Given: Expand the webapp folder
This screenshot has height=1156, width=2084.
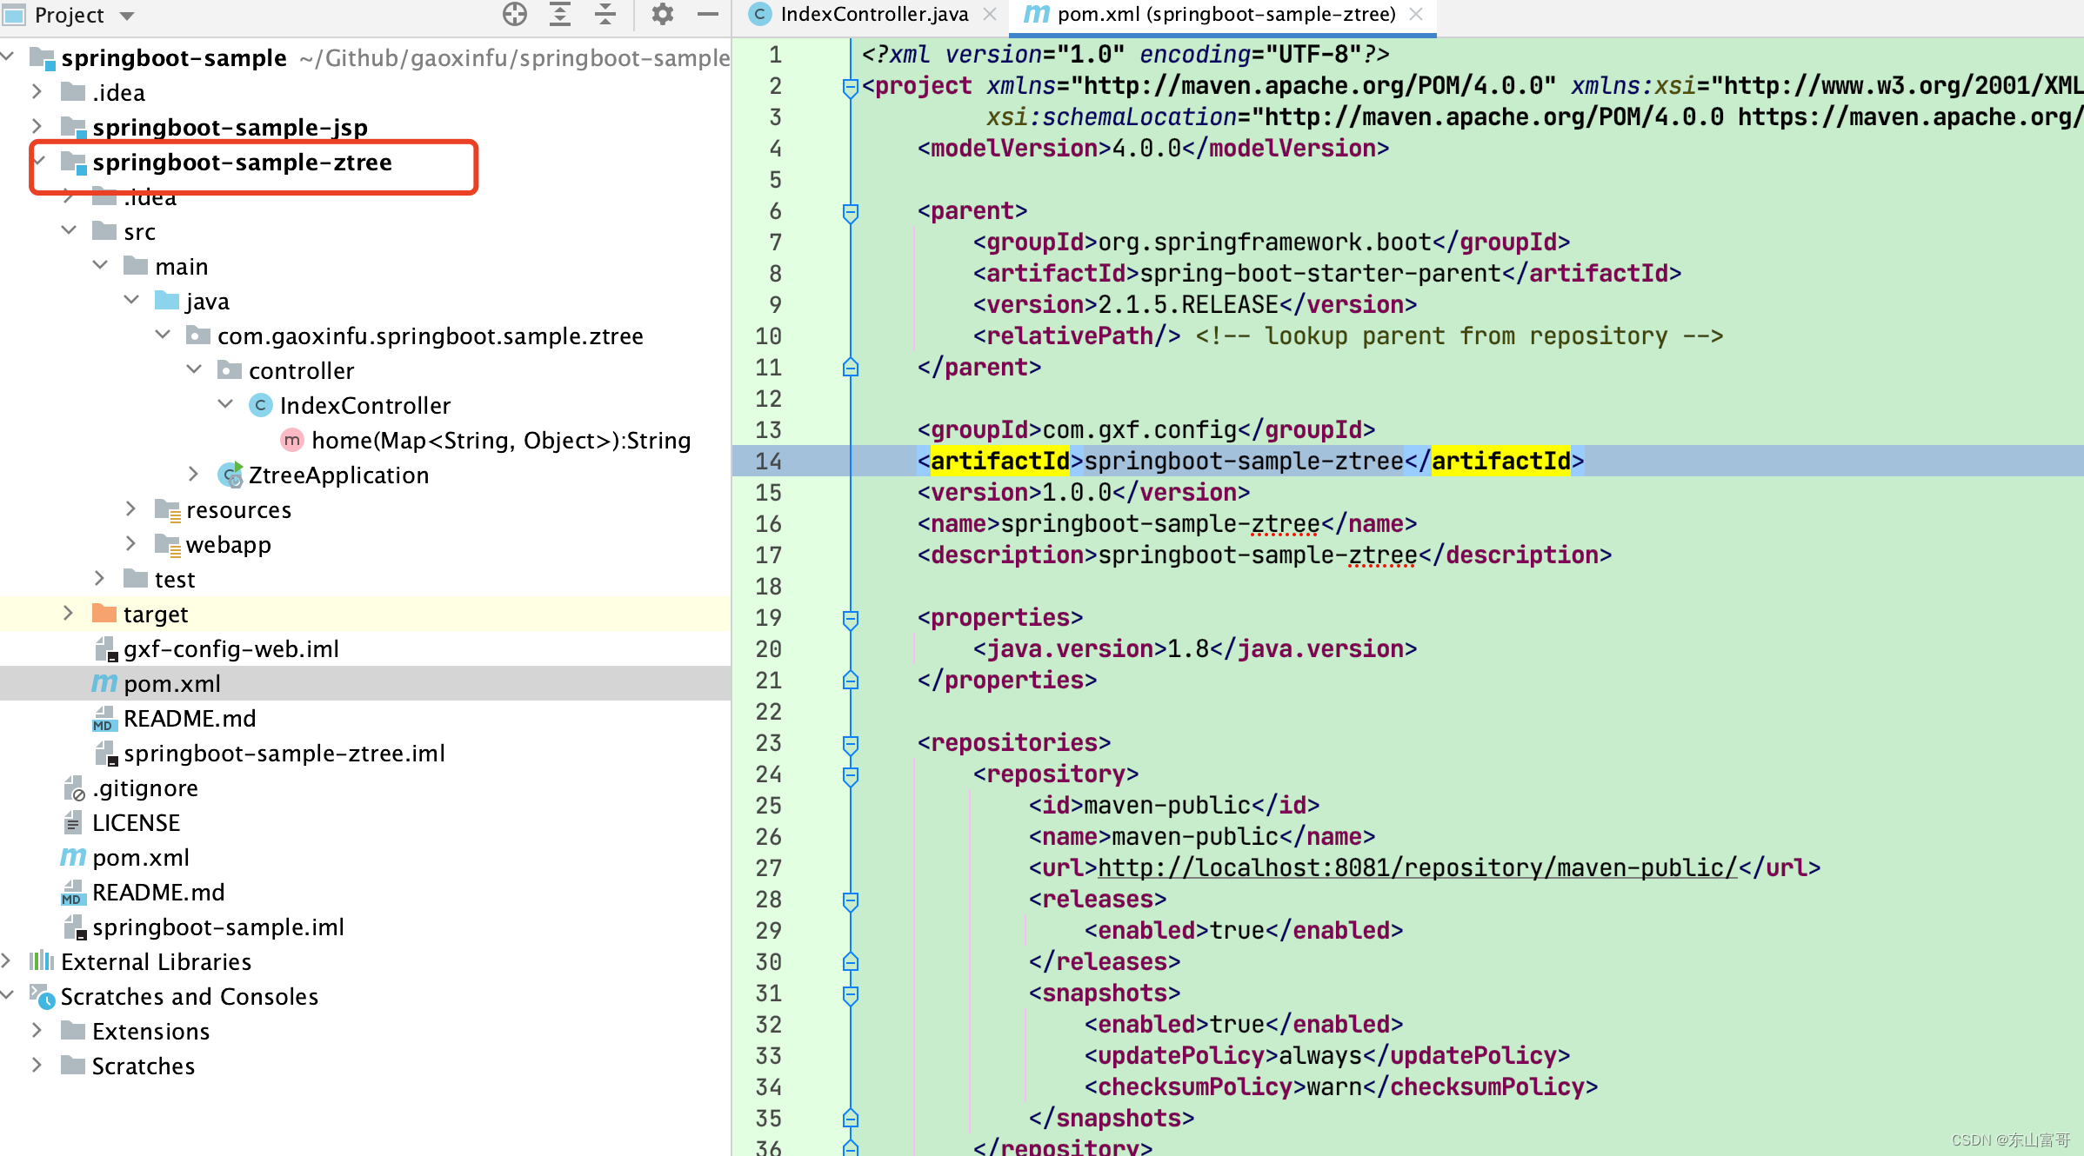Looking at the screenshot, I should [131, 543].
